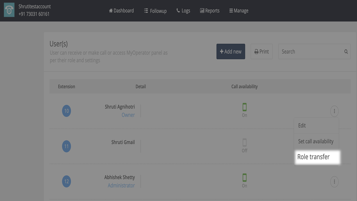Select Role transfer from the context menu
The height and width of the screenshot is (201, 357).
pos(313,157)
